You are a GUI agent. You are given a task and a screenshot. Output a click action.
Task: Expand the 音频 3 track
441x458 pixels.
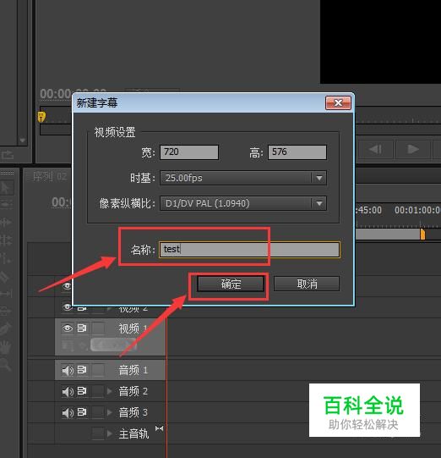point(110,412)
